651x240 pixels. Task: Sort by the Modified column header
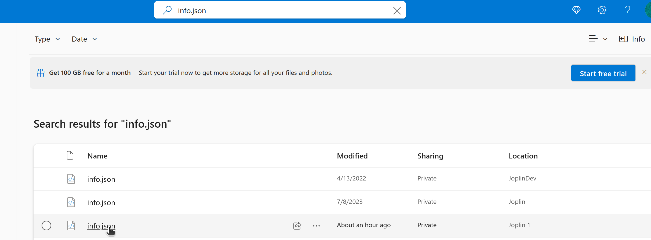pyautogui.click(x=352, y=156)
